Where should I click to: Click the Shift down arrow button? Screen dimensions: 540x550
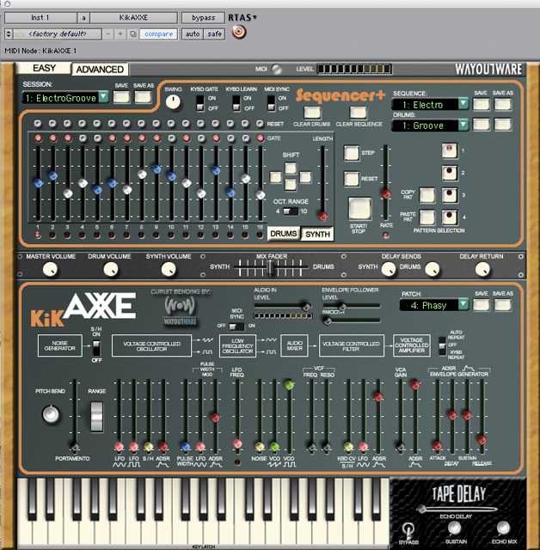click(x=291, y=184)
